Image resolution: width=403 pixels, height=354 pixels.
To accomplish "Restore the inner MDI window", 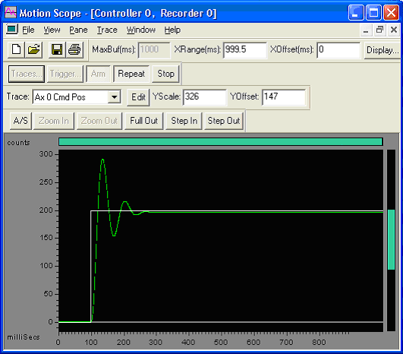I will (x=379, y=30).
